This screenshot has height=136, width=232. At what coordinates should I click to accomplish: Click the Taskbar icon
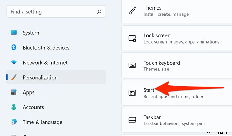(x=132, y=120)
